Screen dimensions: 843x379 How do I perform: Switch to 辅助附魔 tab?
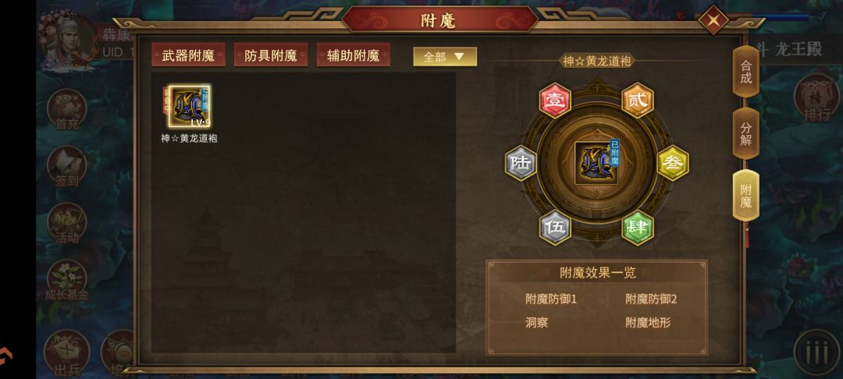(354, 55)
